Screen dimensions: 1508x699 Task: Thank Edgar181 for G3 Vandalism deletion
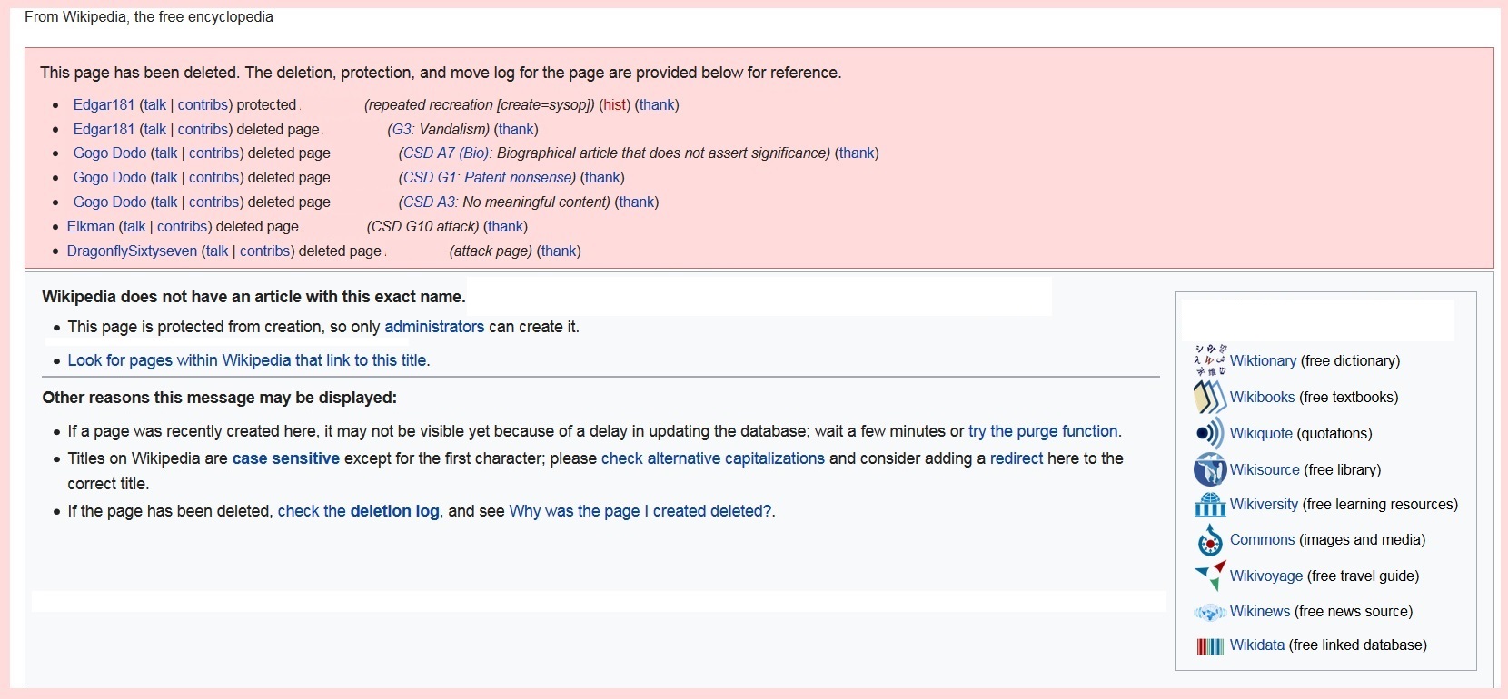click(516, 129)
